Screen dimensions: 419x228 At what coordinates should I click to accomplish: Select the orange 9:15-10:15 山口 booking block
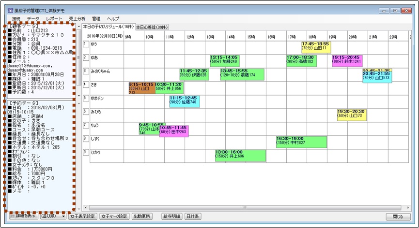pos(141,88)
